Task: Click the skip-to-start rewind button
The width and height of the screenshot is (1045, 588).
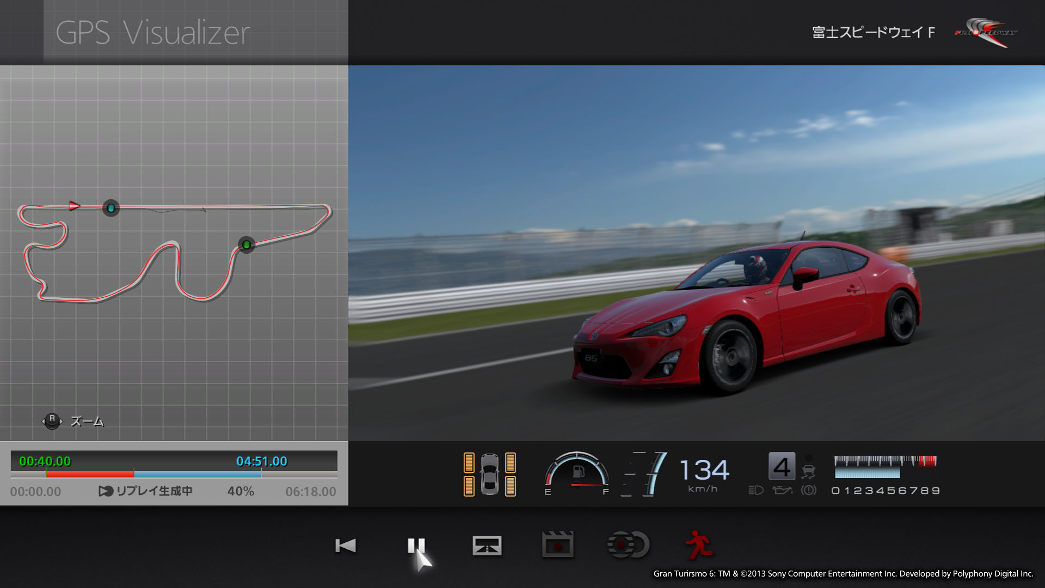Action: pos(346,545)
